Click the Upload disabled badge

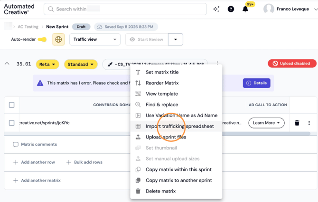(292, 64)
